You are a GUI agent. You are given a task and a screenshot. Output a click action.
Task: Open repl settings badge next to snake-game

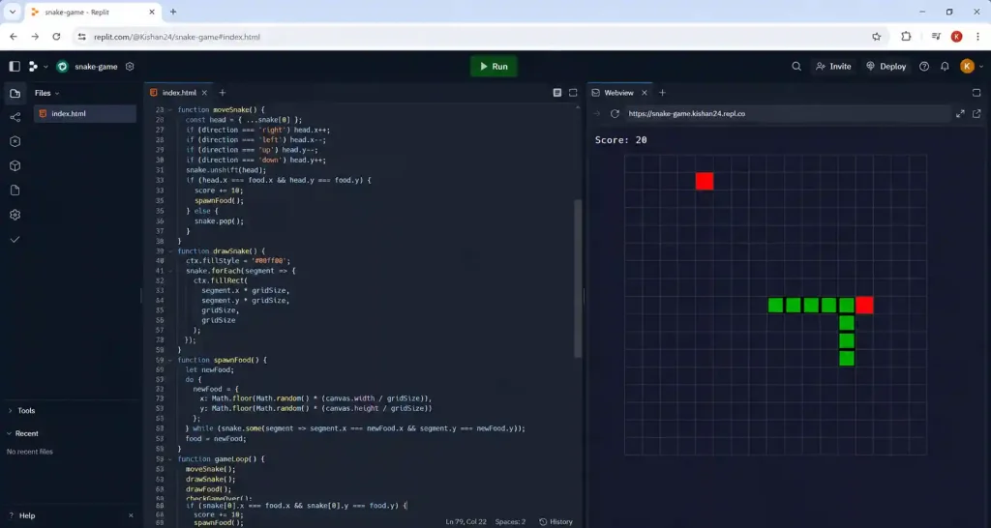click(130, 67)
